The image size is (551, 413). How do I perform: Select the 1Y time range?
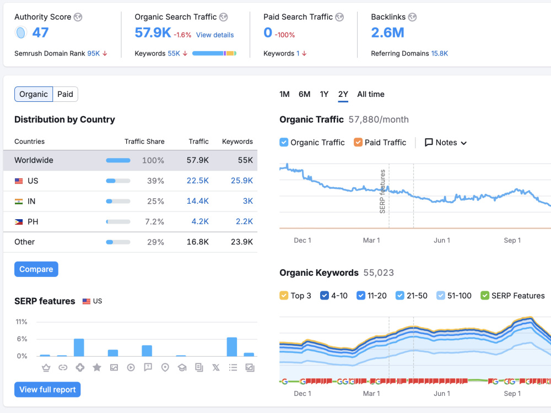[324, 94]
